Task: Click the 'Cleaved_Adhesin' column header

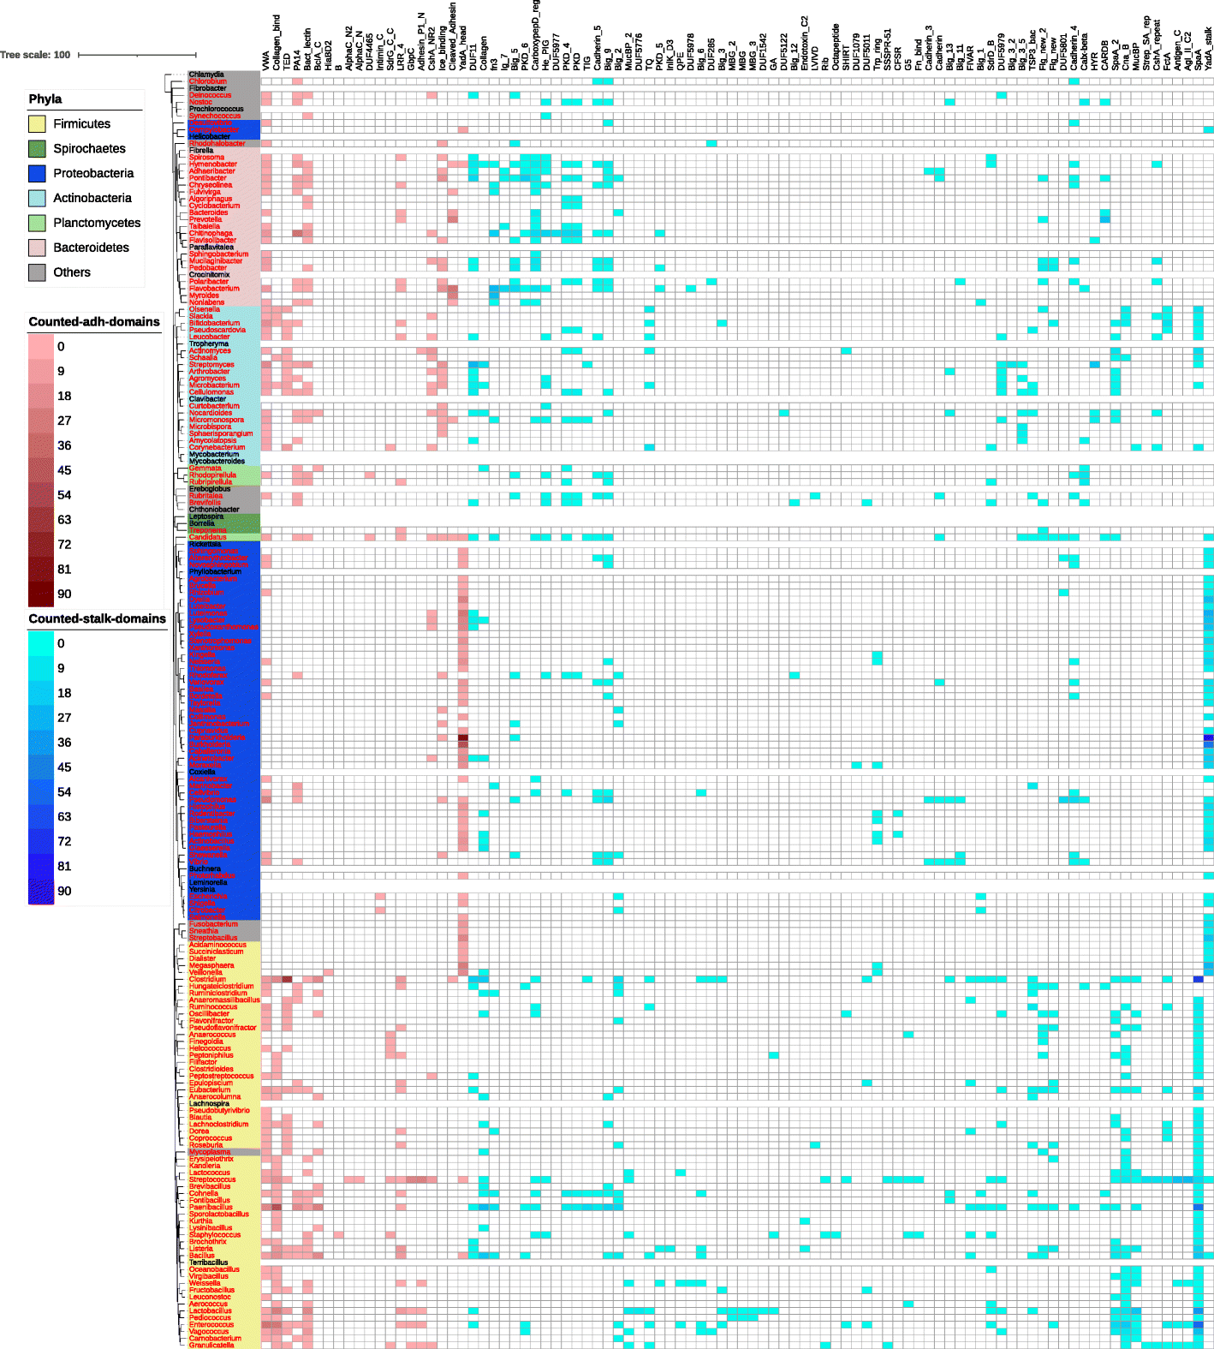Action: (x=452, y=36)
